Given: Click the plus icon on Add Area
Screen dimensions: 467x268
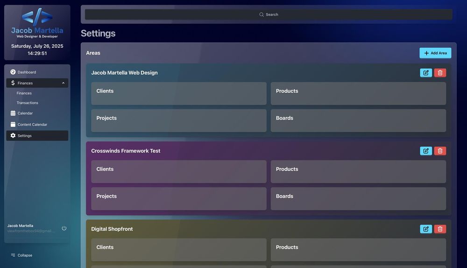Looking at the screenshot, I should (426, 53).
